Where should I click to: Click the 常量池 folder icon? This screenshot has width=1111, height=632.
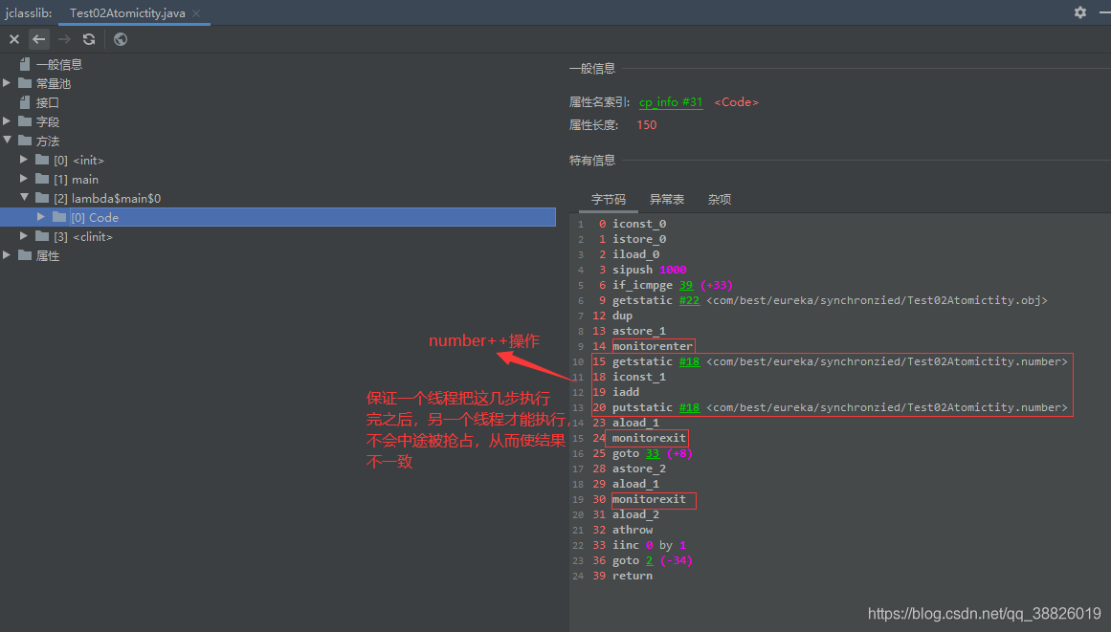tap(25, 83)
